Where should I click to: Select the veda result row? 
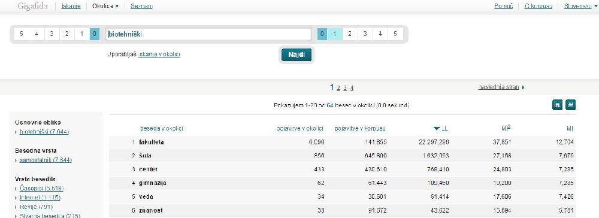pyautogui.click(x=342, y=197)
